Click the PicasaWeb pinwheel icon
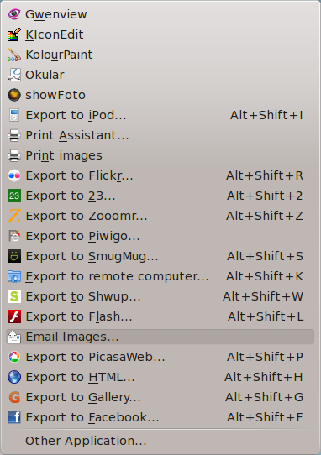 tap(14, 357)
